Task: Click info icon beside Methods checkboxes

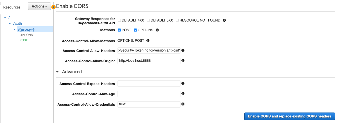Action: pos(157,30)
